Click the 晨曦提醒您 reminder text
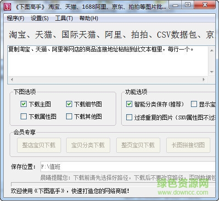219x201 pixels. [128, 178]
